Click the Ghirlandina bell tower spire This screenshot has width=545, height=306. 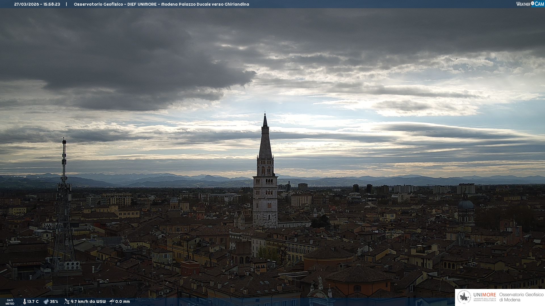coord(265,142)
